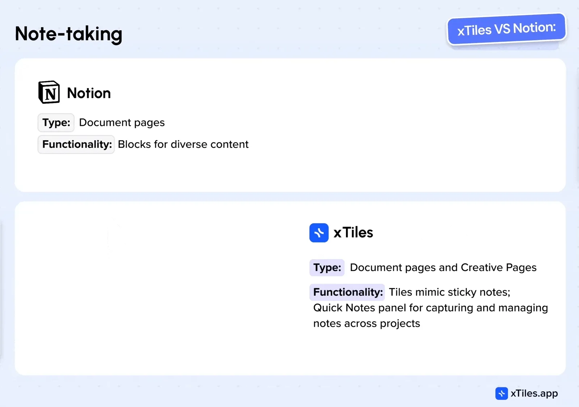Image resolution: width=579 pixels, height=407 pixels.
Task: Click the Notion "Document pages" value text
Action: coord(122,123)
